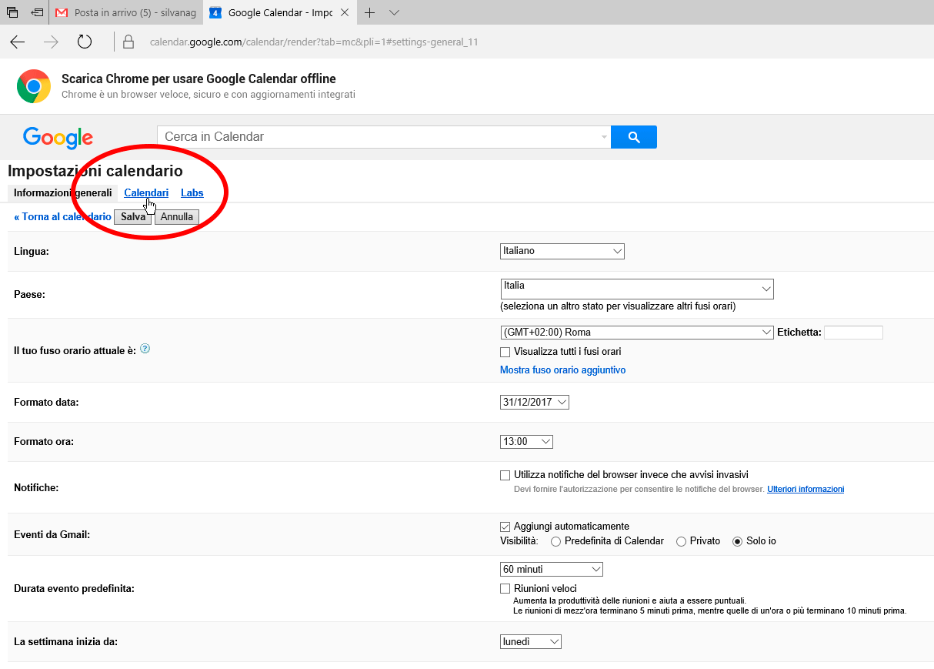Click the Eventi da Gmail label

[52, 534]
